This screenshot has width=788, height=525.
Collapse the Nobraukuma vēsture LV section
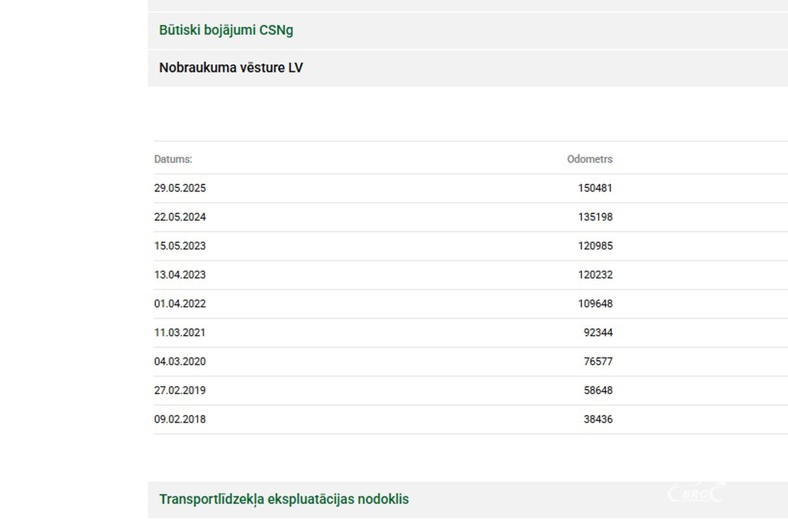coord(231,68)
